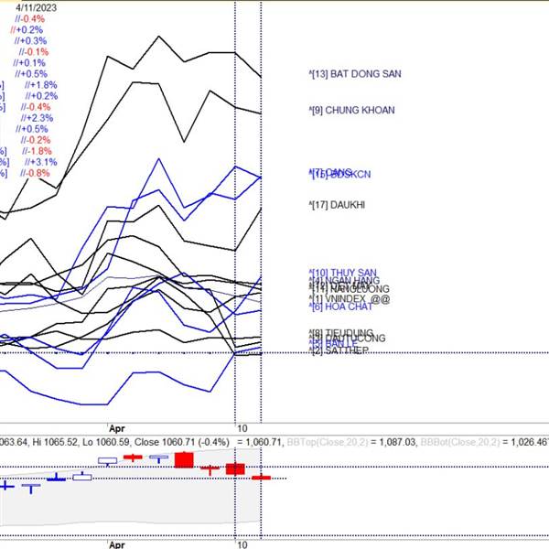Click the //-0.8% change value

tap(35, 173)
